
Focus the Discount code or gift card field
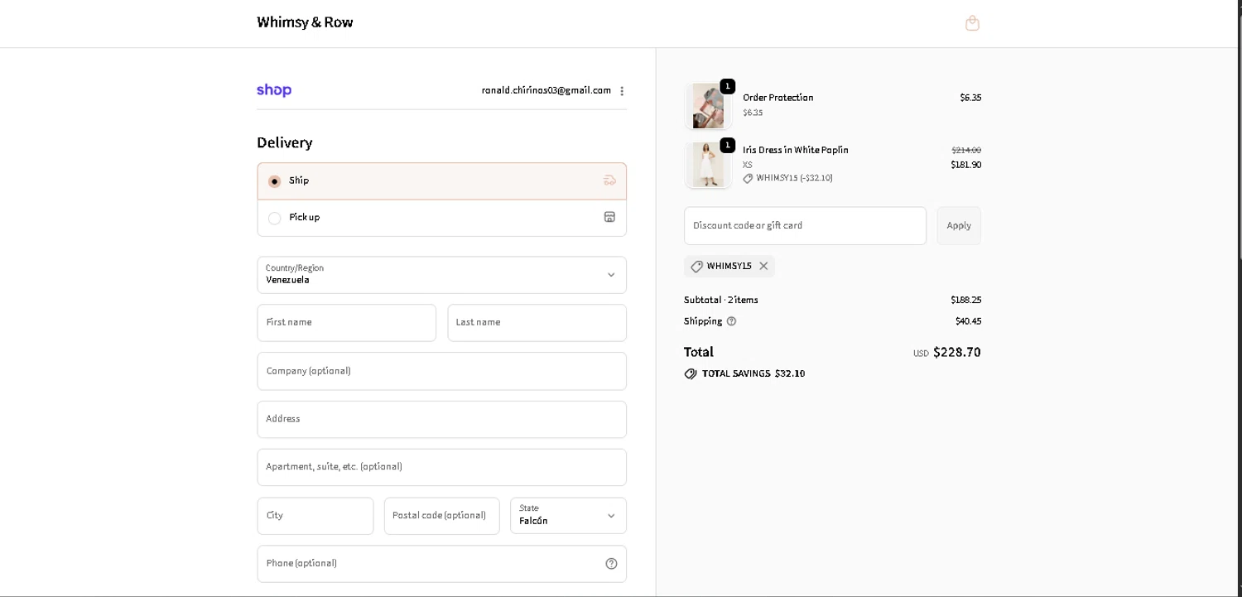click(805, 226)
